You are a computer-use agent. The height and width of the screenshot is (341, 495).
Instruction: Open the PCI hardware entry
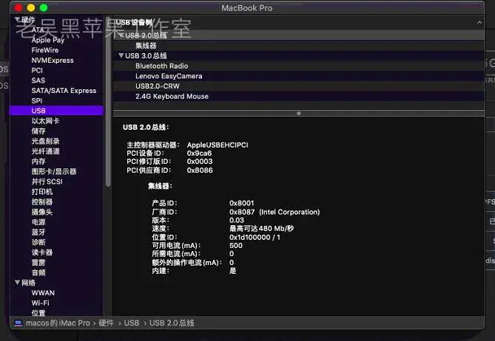[x=37, y=70]
